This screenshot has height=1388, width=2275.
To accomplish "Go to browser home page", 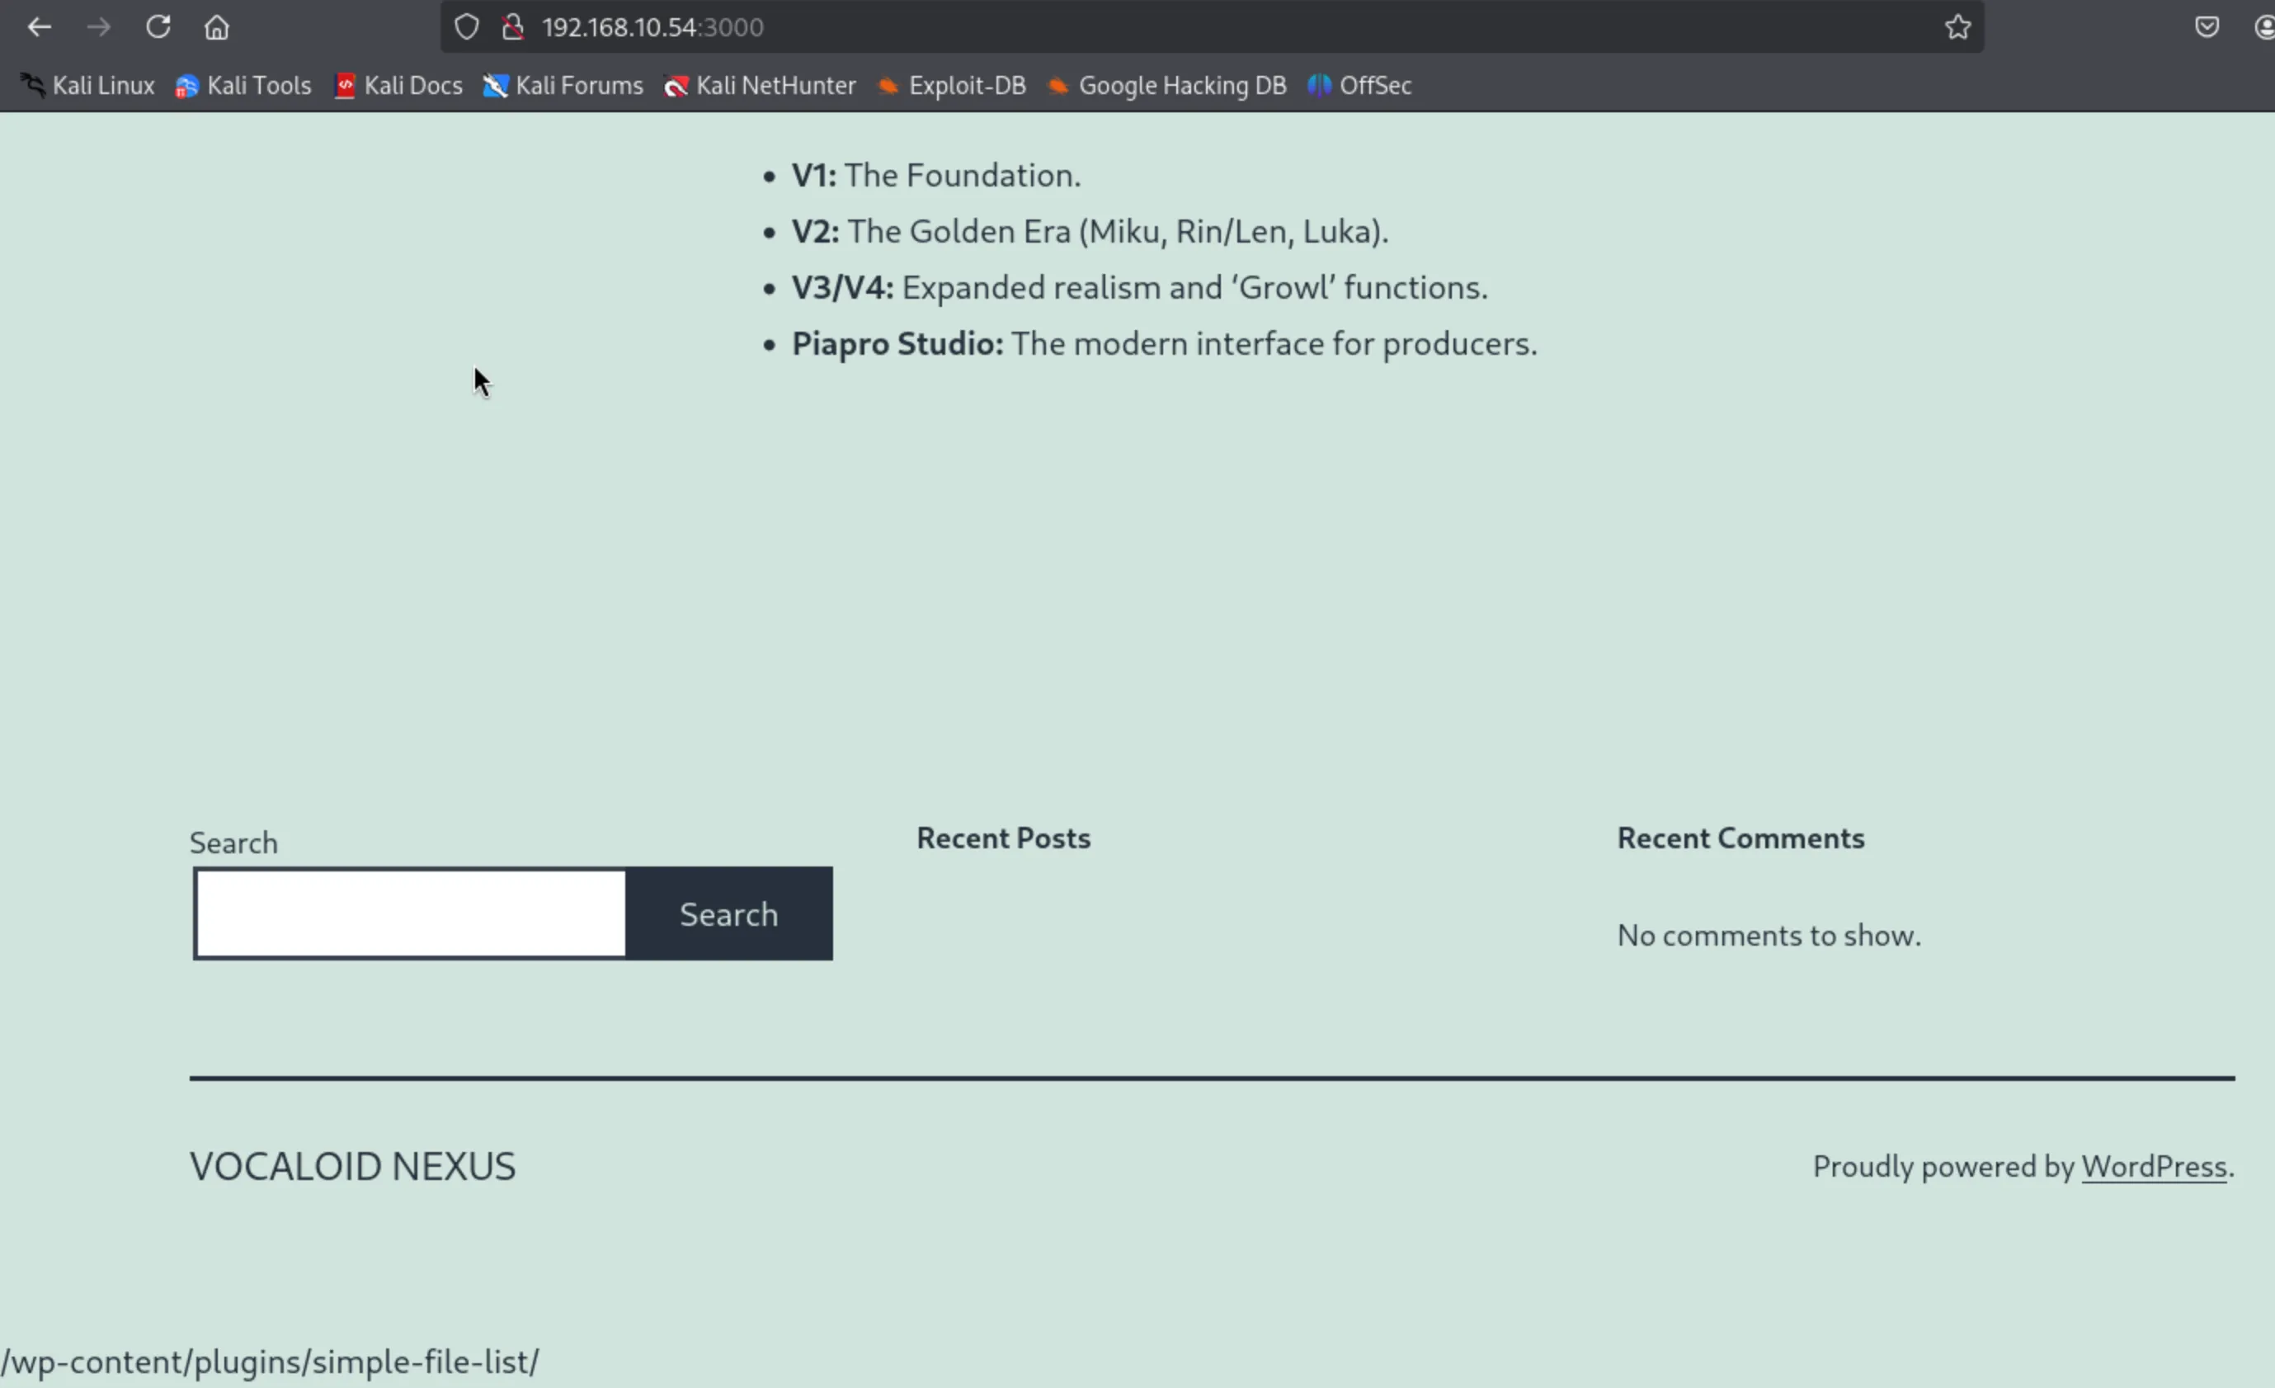I will 217,26.
